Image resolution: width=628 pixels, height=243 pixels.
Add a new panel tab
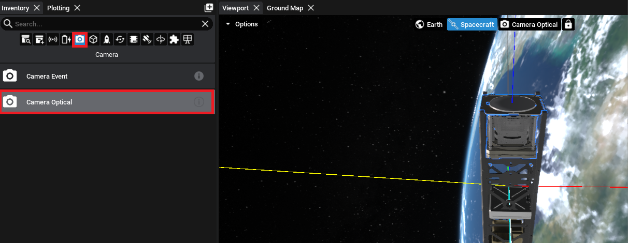[x=209, y=8]
